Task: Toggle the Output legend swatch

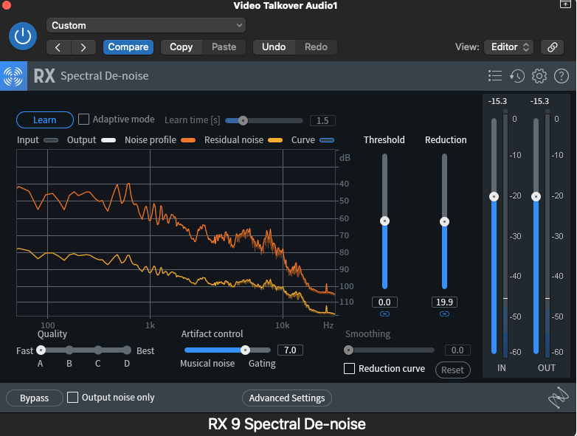Action: click(108, 140)
